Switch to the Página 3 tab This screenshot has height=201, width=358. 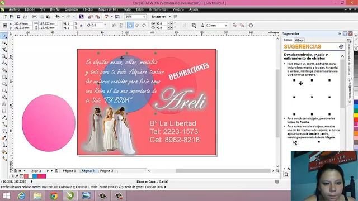pos(107,171)
